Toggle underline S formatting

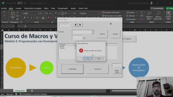point(31,18)
